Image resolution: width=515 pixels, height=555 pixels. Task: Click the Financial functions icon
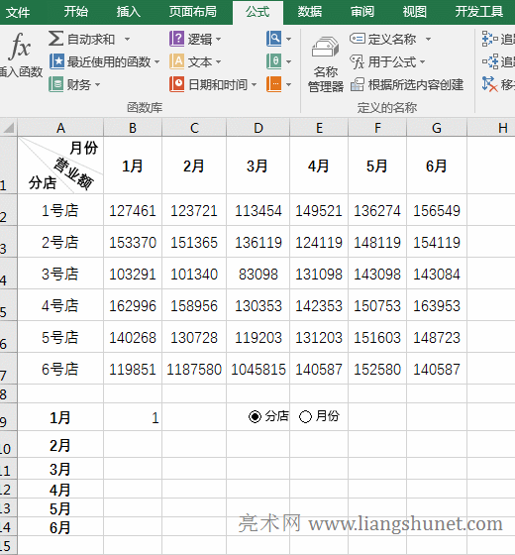pyautogui.click(x=55, y=84)
